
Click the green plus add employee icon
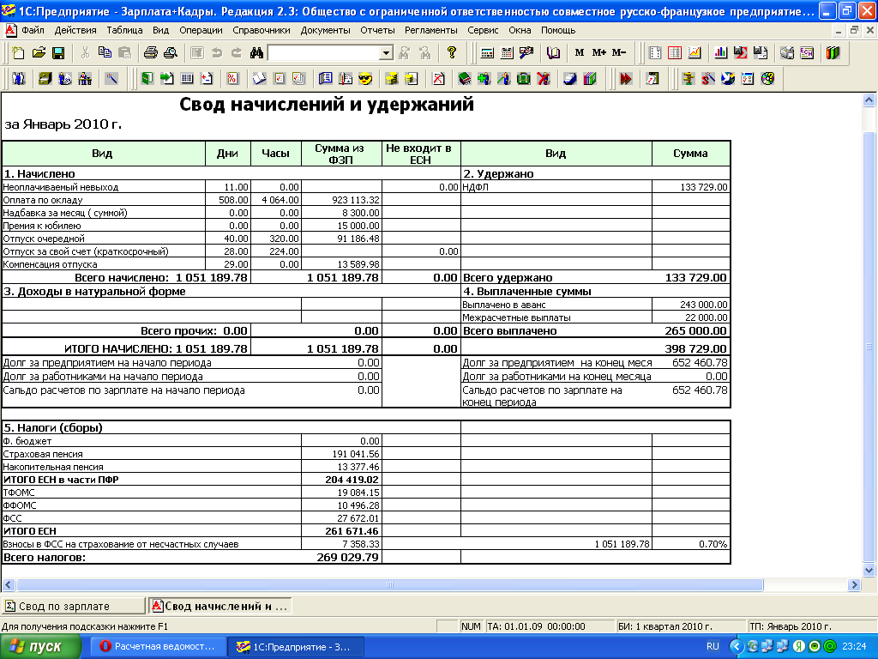click(x=484, y=78)
